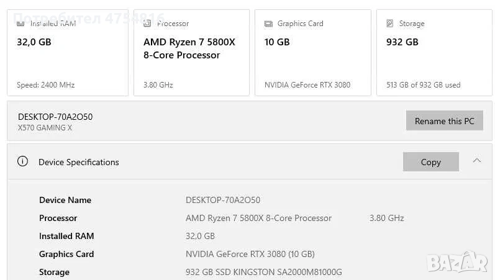Collapse the Device Specifications section chevron

(476, 161)
